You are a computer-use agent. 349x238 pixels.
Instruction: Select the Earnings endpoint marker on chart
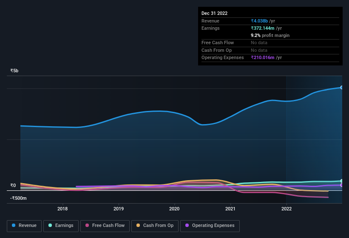point(342,181)
